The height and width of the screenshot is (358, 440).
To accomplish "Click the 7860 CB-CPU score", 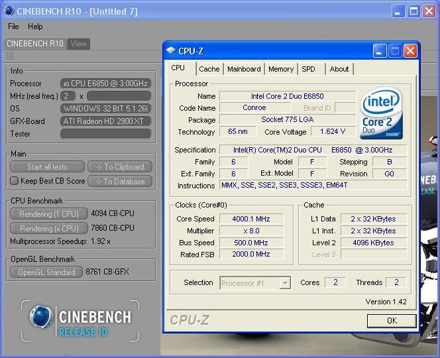I will [113, 227].
